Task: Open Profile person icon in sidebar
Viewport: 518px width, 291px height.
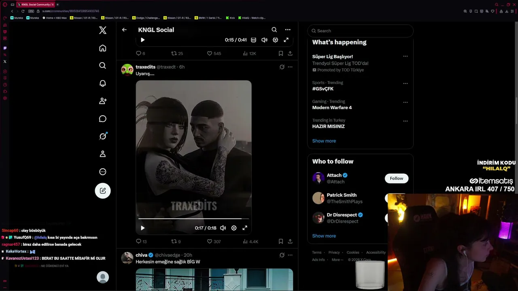Action: (x=103, y=154)
